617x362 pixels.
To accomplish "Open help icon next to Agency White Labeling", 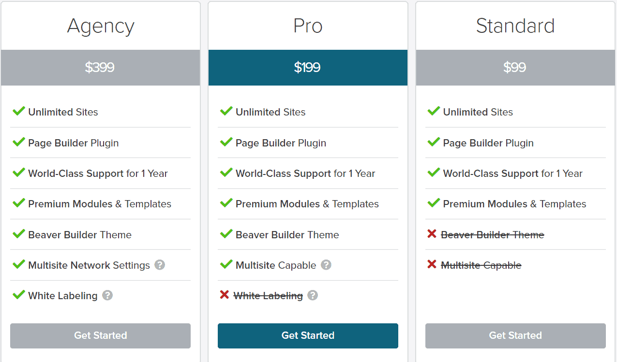I will (107, 295).
